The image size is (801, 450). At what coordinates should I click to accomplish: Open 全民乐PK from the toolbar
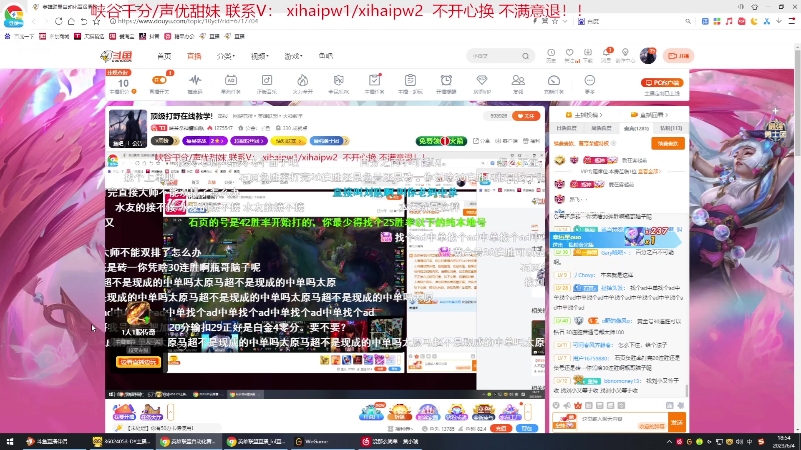[x=339, y=83]
